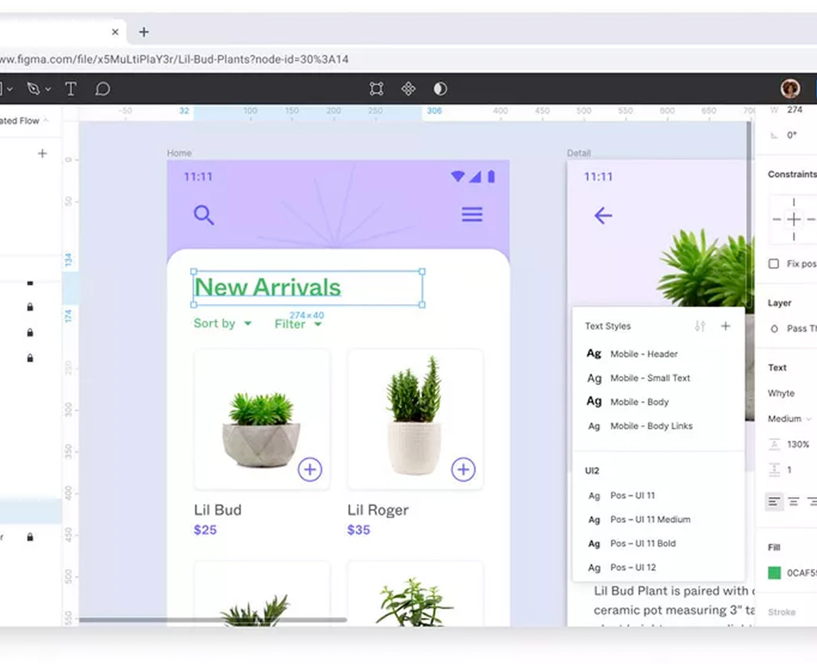Click the width value 274 field

[x=795, y=110]
